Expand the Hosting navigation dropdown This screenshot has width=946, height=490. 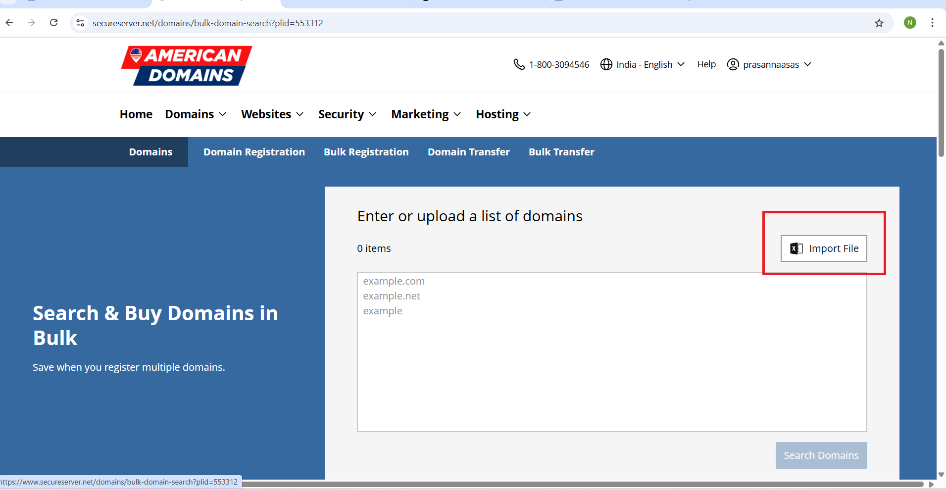coord(503,114)
